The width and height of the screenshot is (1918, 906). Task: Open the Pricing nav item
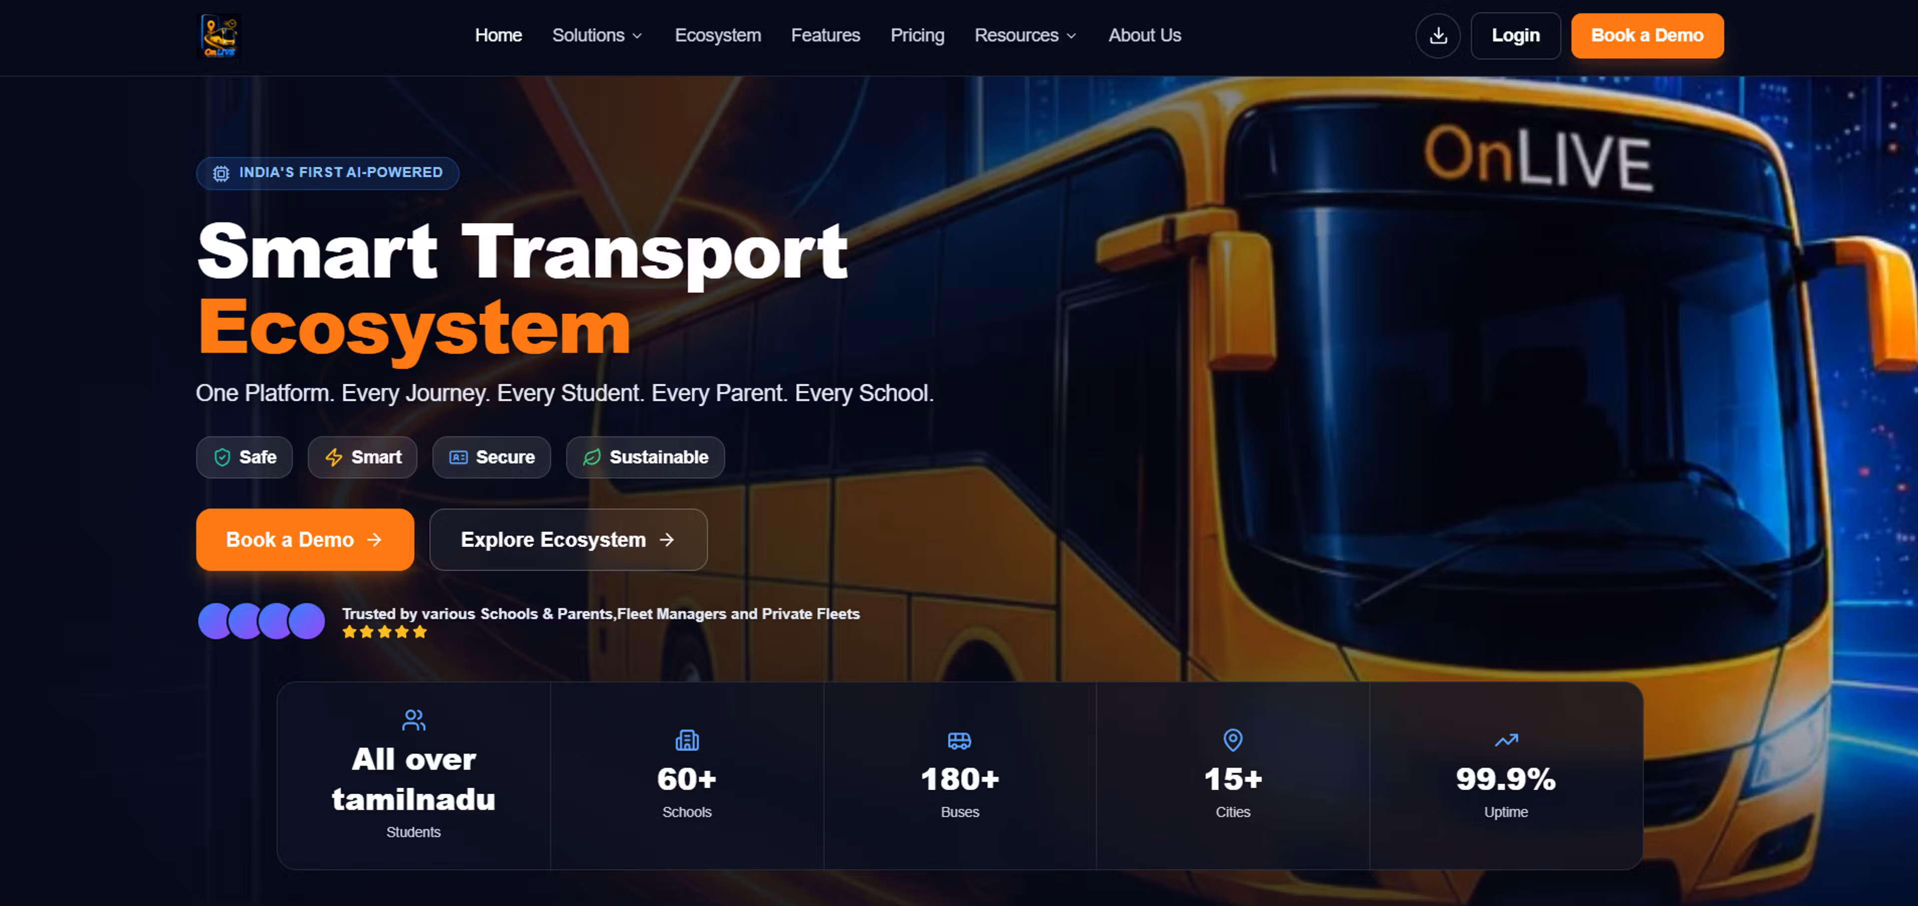pyautogui.click(x=918, y=36)
